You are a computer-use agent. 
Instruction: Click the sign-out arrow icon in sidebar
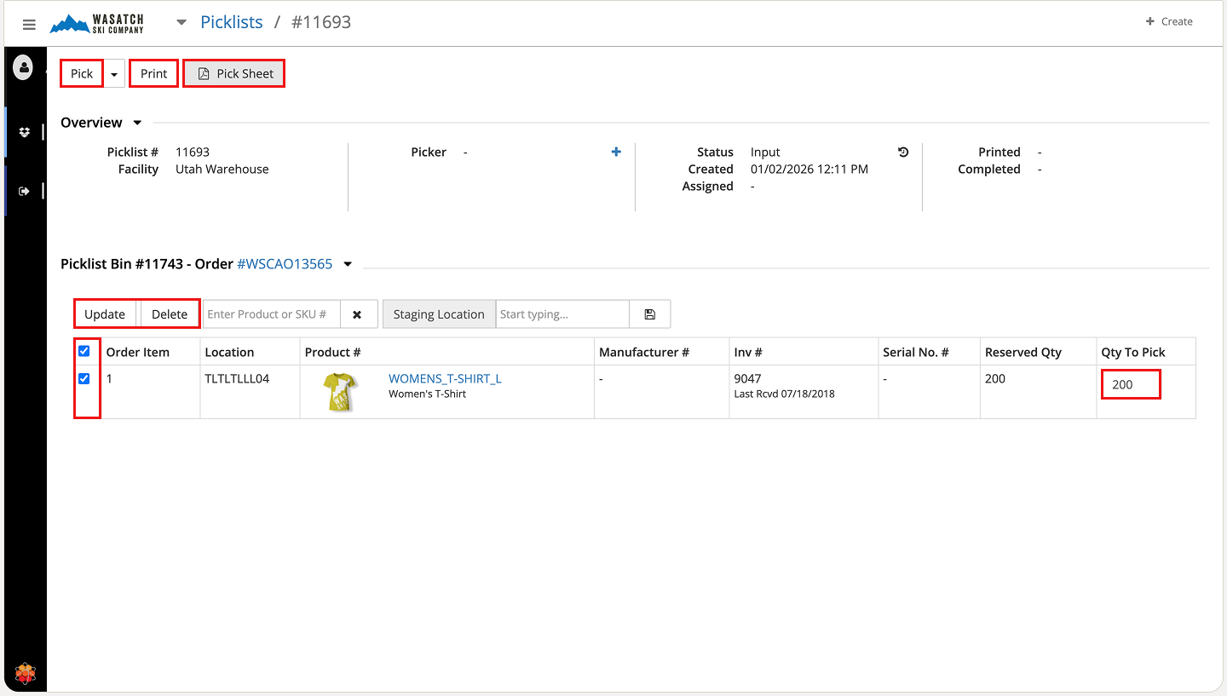tap(25, 191)
